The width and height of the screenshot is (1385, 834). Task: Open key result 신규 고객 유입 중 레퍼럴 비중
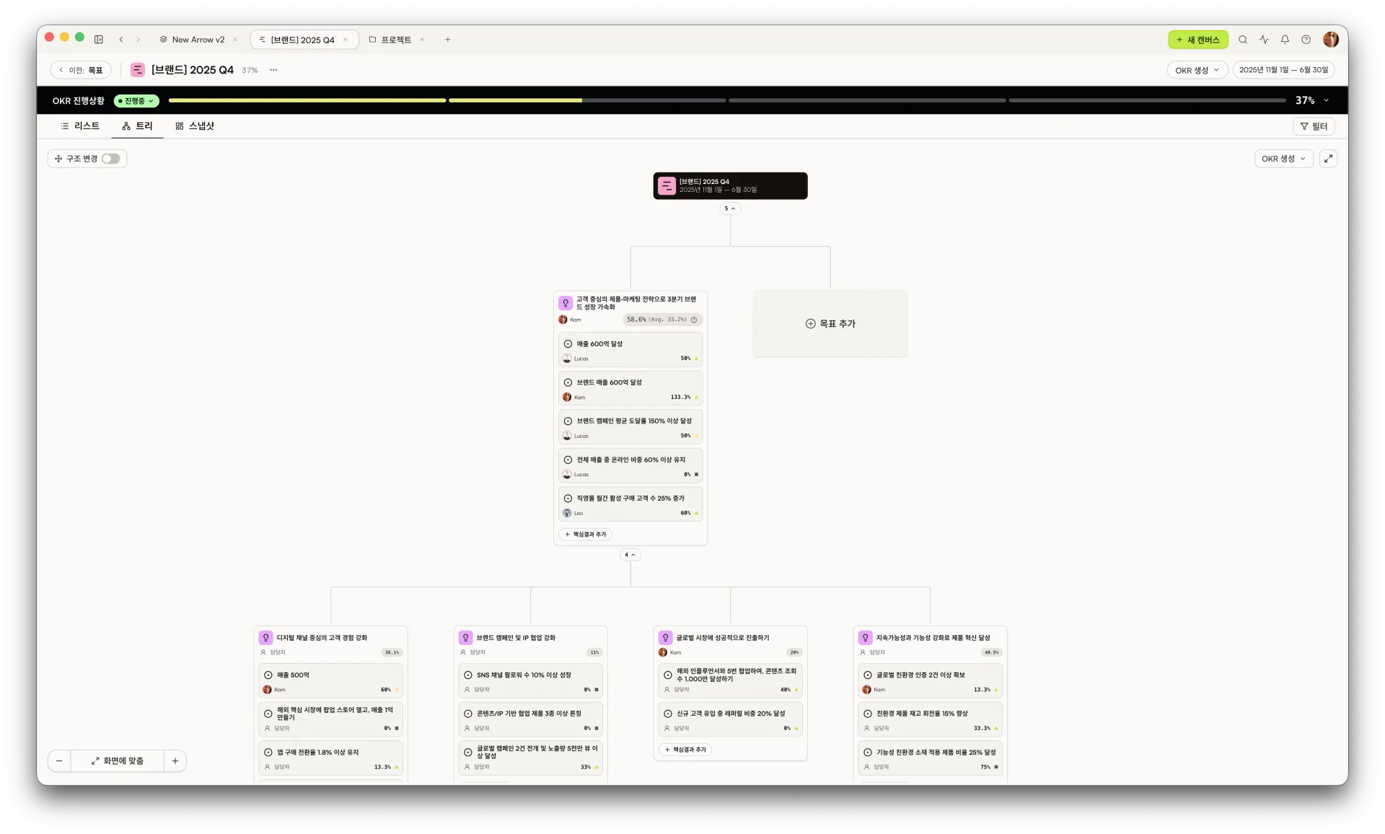(x=730, y=720)
